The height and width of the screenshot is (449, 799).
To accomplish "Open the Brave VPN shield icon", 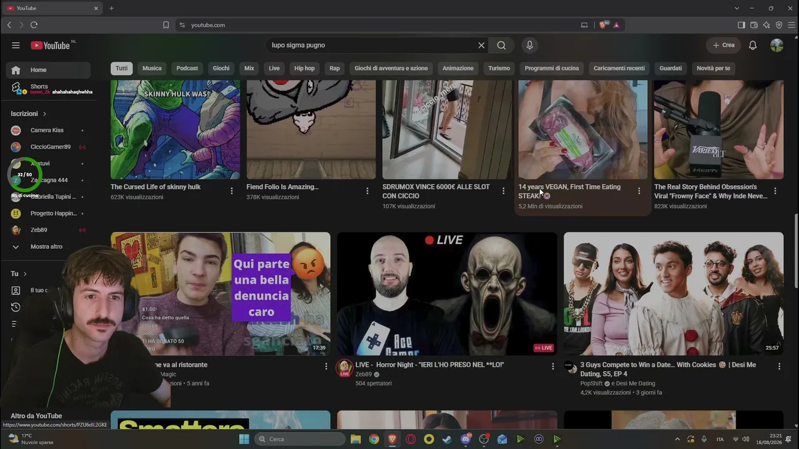I will point(779,25).
